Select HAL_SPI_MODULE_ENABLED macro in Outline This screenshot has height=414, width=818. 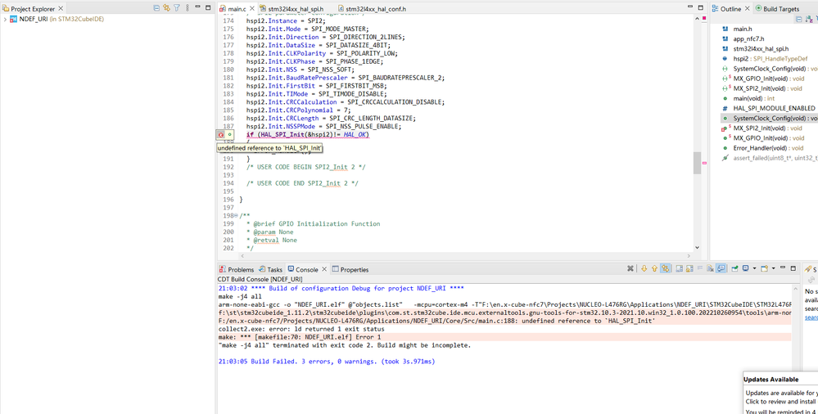point(774,108)
